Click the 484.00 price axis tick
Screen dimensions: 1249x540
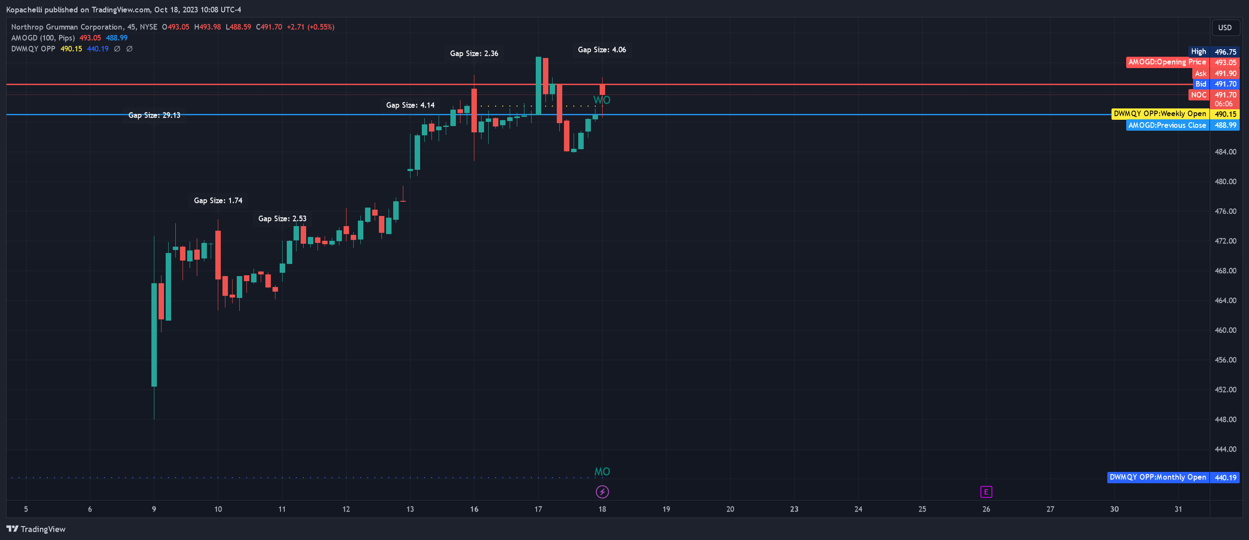coord(1225,152)
